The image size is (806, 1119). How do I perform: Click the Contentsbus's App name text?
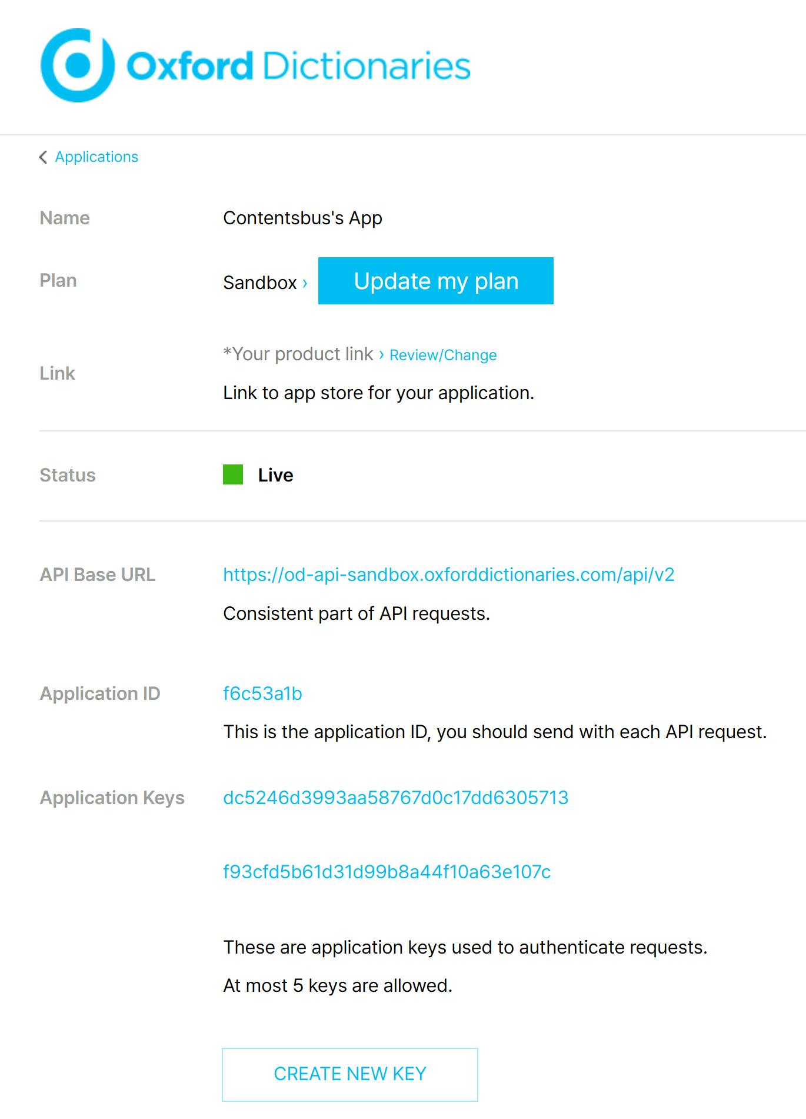(302, 218)
